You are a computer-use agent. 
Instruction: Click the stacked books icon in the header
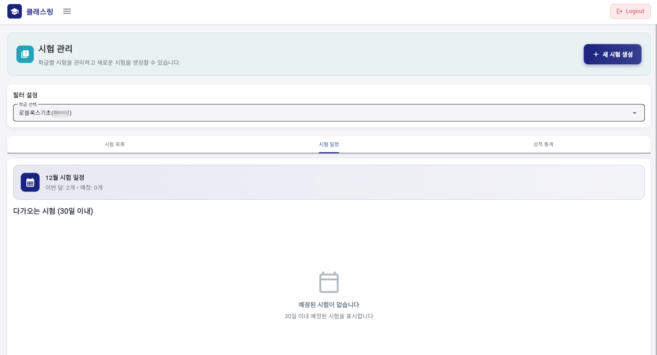pos(14,11)
